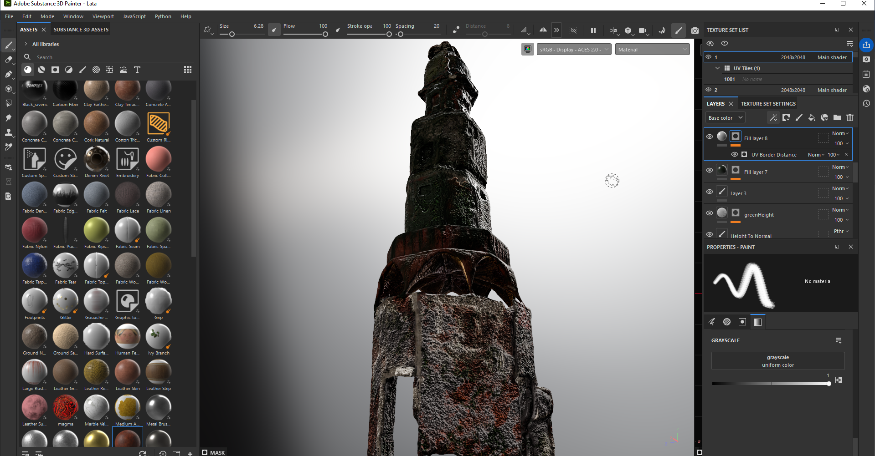
Task: Filter assets by Text fonts icon
Action: 137,70
